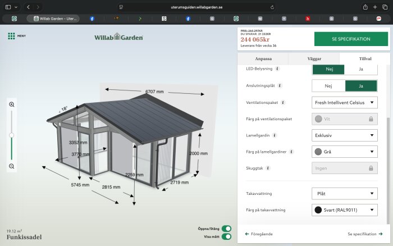Screen dimensions: 393x246
Task: Switch to the Väggar tab
Action: [314, 58]
